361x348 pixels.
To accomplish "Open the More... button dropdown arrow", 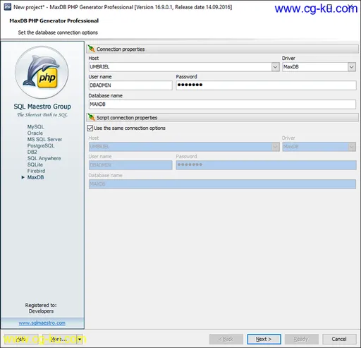I will click(80, 340).
